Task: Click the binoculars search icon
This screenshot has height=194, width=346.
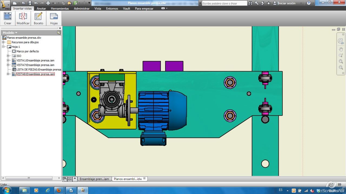Action: [250, 3]
